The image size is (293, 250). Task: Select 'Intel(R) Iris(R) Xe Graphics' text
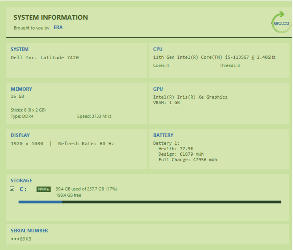click(x=190, y=97)
